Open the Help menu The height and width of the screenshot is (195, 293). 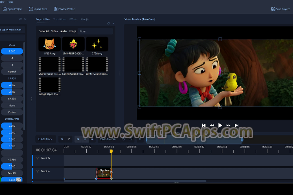(x=10, y=2)
